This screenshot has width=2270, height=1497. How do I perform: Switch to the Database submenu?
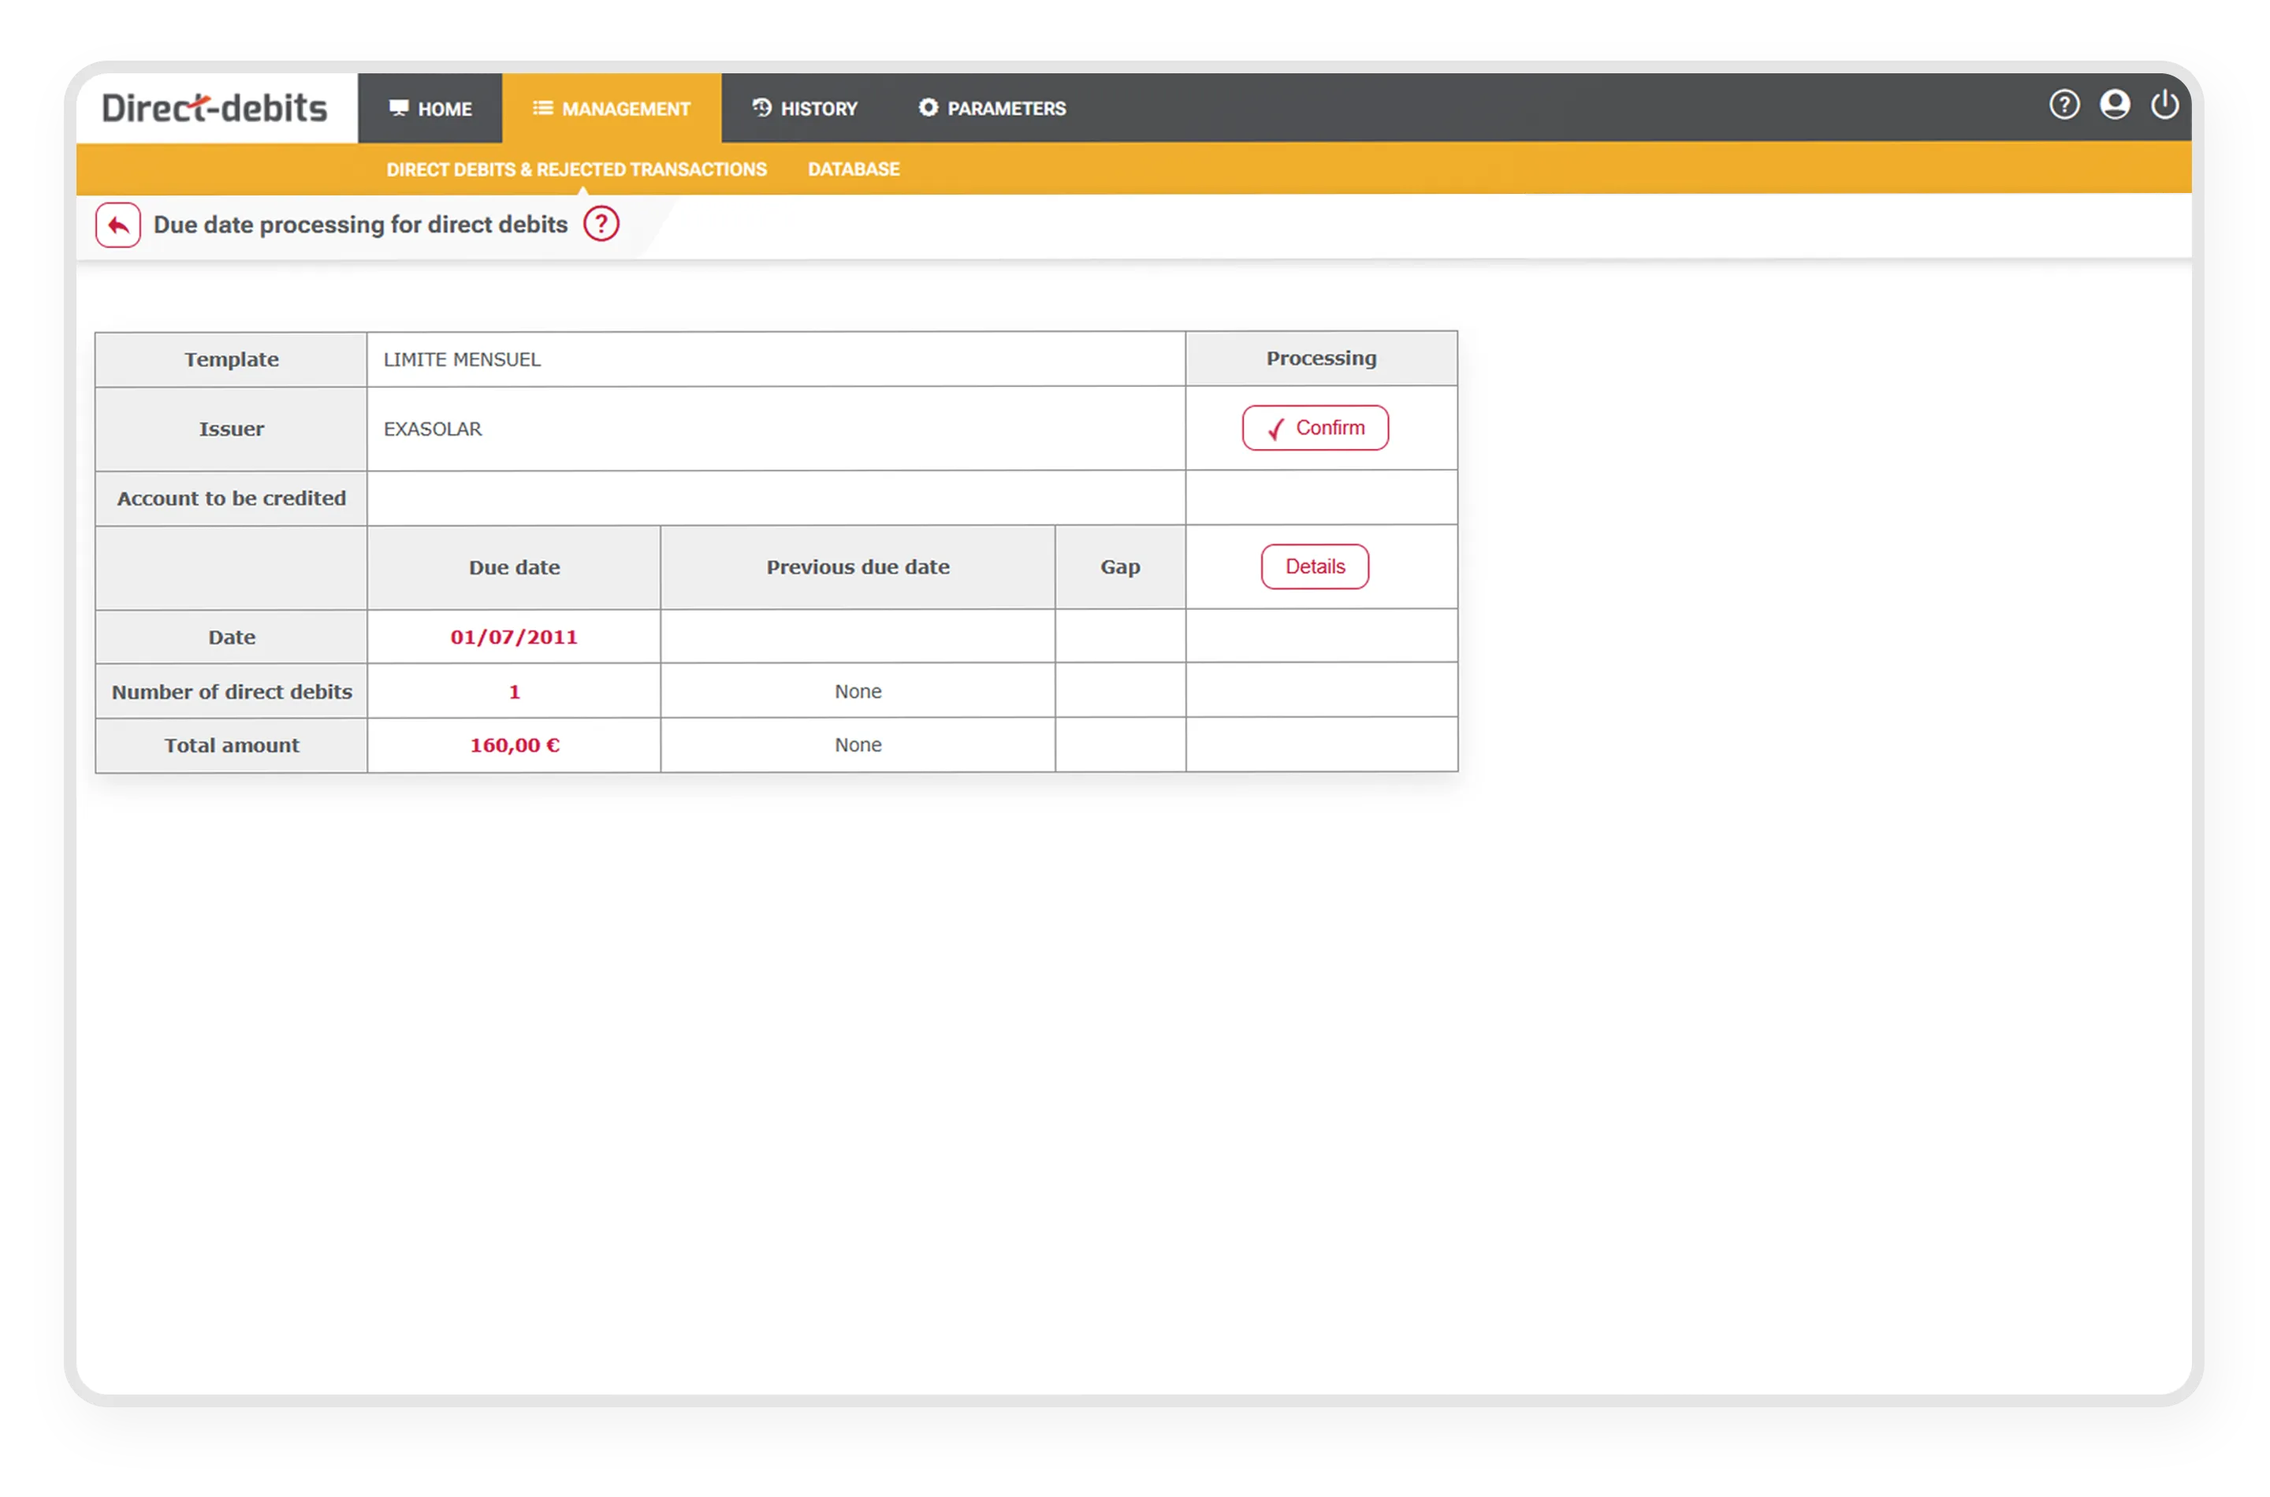pyautogui.click(x=853, y=169)
